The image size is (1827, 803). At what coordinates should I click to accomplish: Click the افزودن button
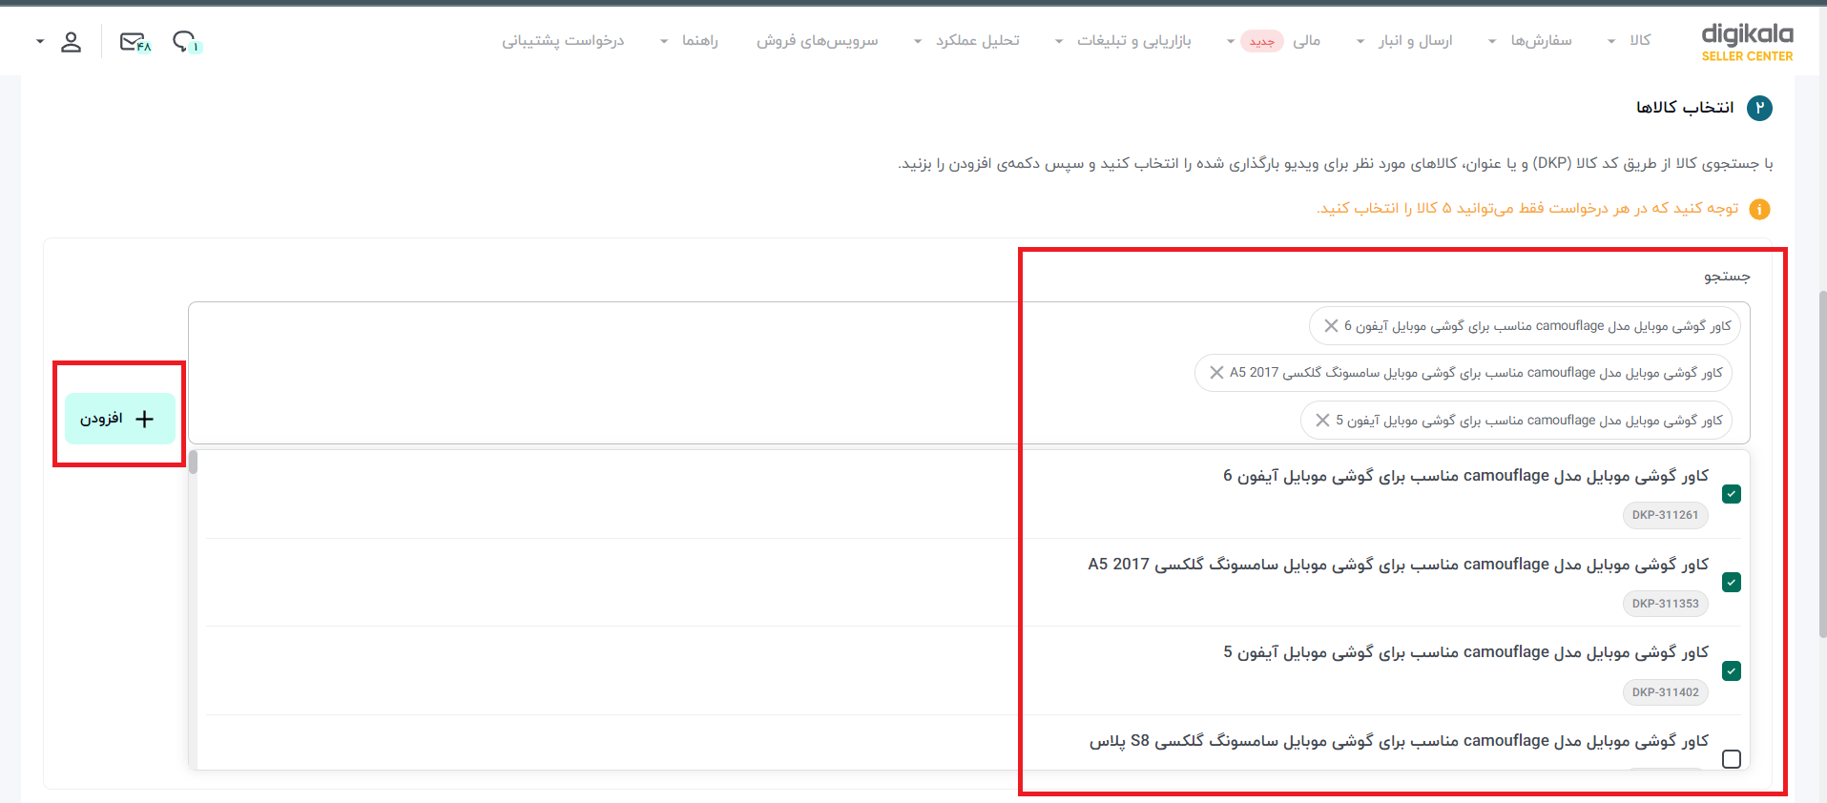pyautogui.click(x=120, y=419)
